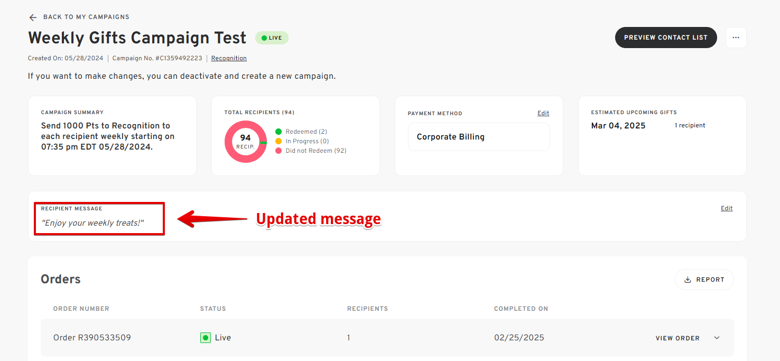Select the green Redeemed legend dot
This screenshot has height=361, width=780.
point(278,132)
